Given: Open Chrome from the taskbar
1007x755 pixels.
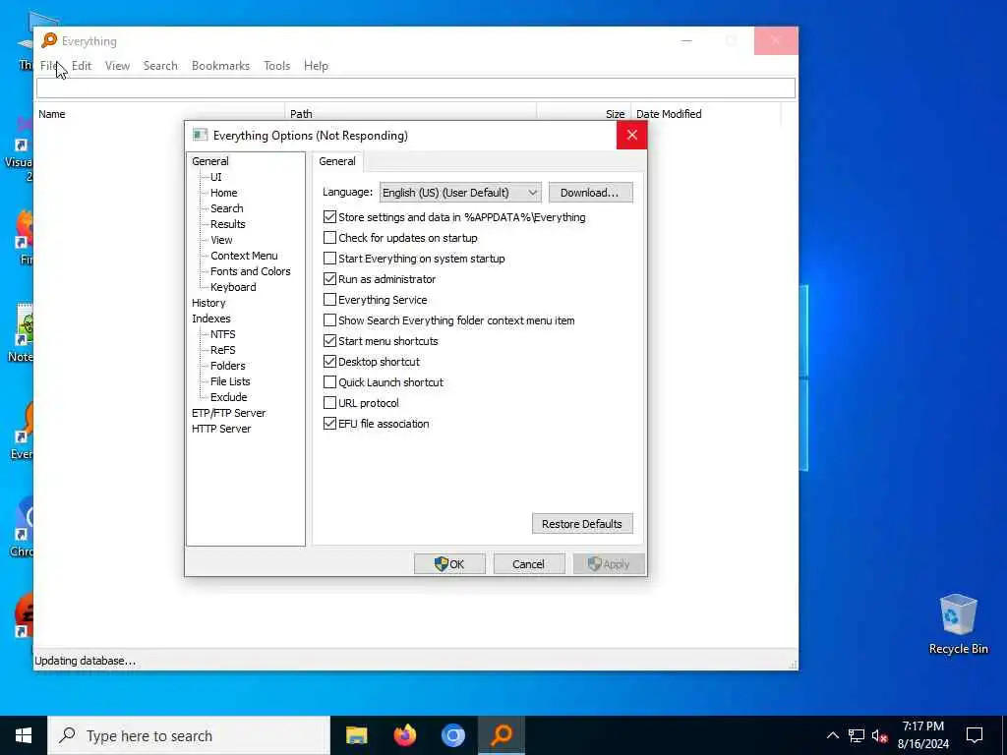Looking at the screenshot, I should (452, 735).
